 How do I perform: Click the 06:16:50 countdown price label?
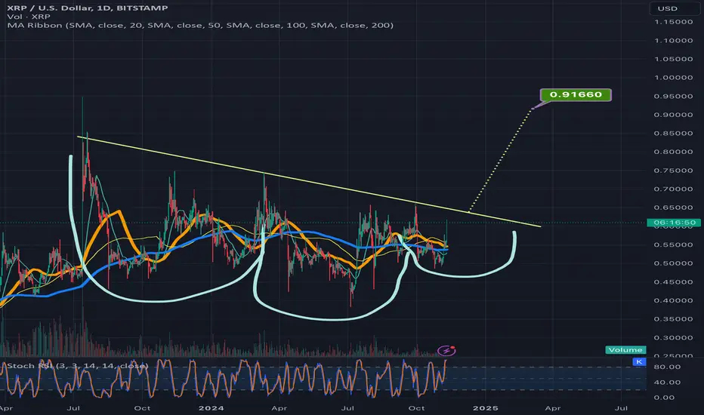(x=674, y=223)
